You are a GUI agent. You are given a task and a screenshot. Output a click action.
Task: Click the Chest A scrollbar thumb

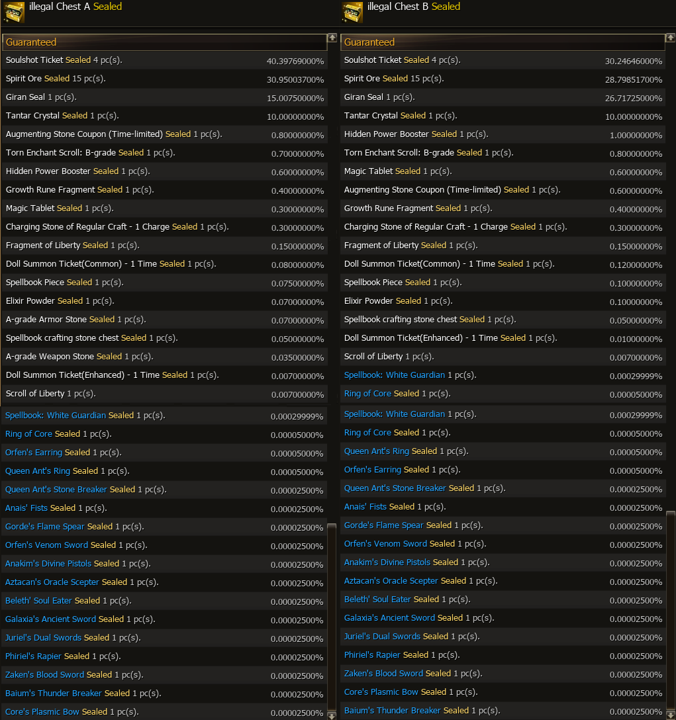pyautogui.click(x=332, y=615)
